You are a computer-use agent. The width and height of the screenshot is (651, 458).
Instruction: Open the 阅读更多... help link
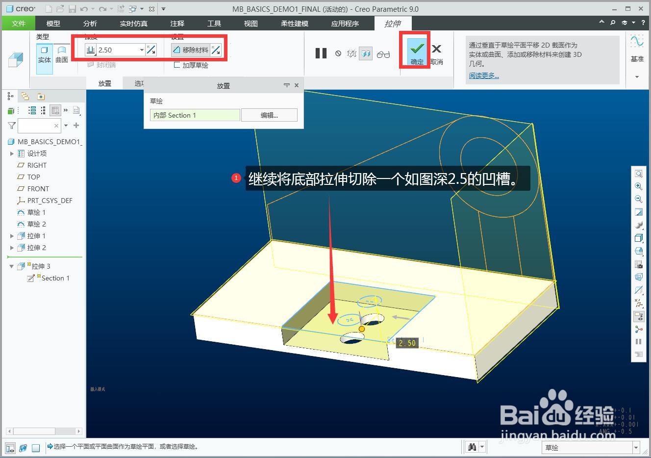pyautogui.click(x=484, y=76)
